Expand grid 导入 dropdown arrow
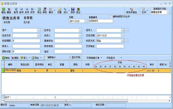Viewport: 173px width, 109px height. [29, 58]
